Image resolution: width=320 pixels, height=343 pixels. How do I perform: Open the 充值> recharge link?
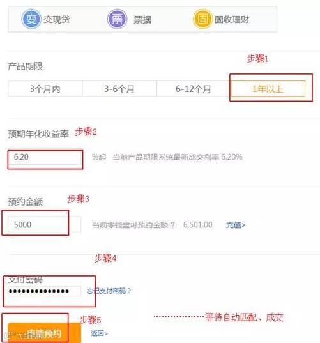[x=236, y=225]
